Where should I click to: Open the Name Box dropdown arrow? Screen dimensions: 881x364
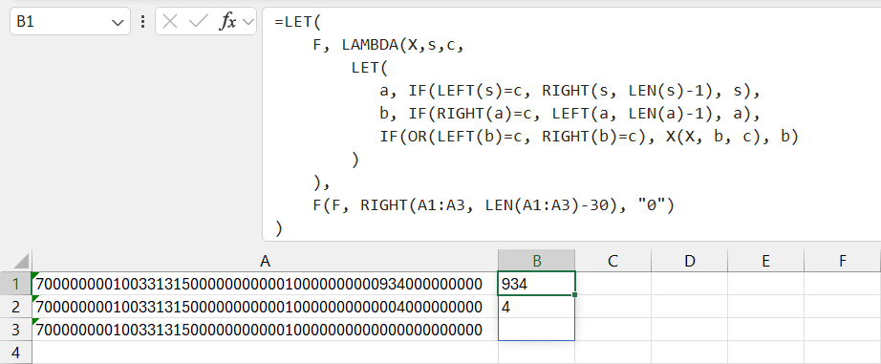(118, 23)
